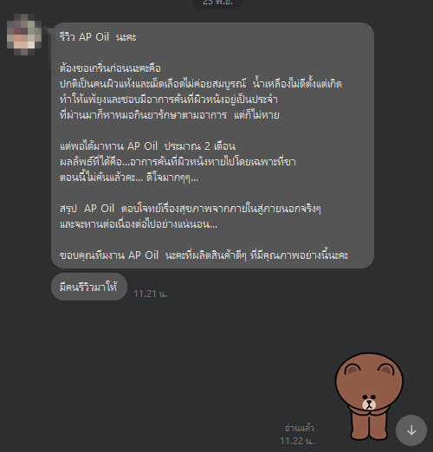Click the line starting 'สรุป AP Oil'
The width and height of the screenshot is (433, 452).
(x=191, y=209)
